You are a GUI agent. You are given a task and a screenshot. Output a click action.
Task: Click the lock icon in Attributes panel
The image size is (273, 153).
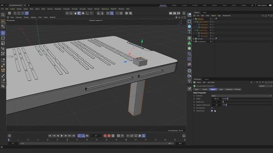click(x=266, y=82)
